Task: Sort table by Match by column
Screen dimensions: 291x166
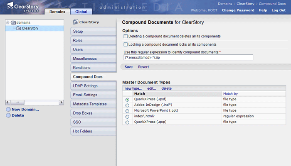Action: [x=231, y=94]
